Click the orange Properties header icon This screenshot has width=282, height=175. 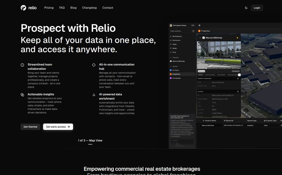(x=199, y=31)
